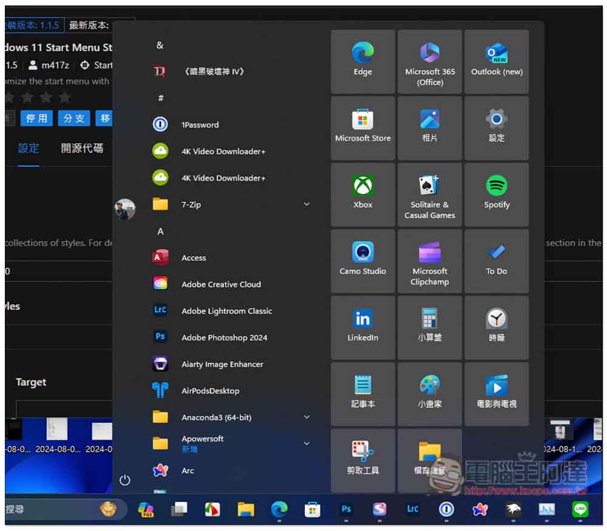
Task: Open Task View on the taskbar
Action: (x=179, y=509)
